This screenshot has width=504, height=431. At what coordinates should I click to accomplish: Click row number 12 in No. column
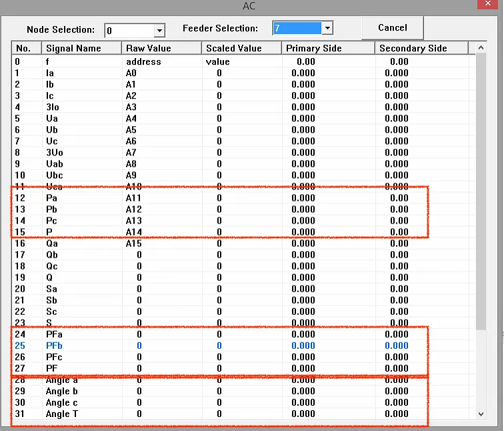20,197
